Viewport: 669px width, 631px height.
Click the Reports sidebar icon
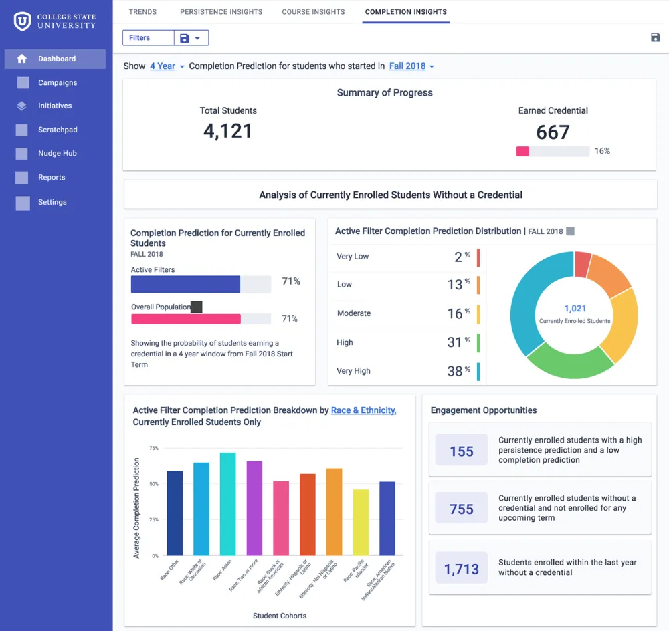click(x=22, y=178)
